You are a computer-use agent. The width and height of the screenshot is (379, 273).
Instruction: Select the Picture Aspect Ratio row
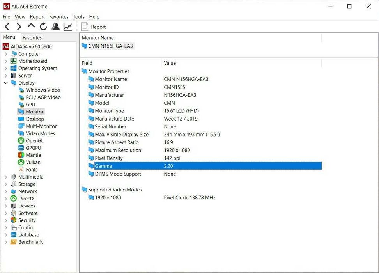[205, 142]
